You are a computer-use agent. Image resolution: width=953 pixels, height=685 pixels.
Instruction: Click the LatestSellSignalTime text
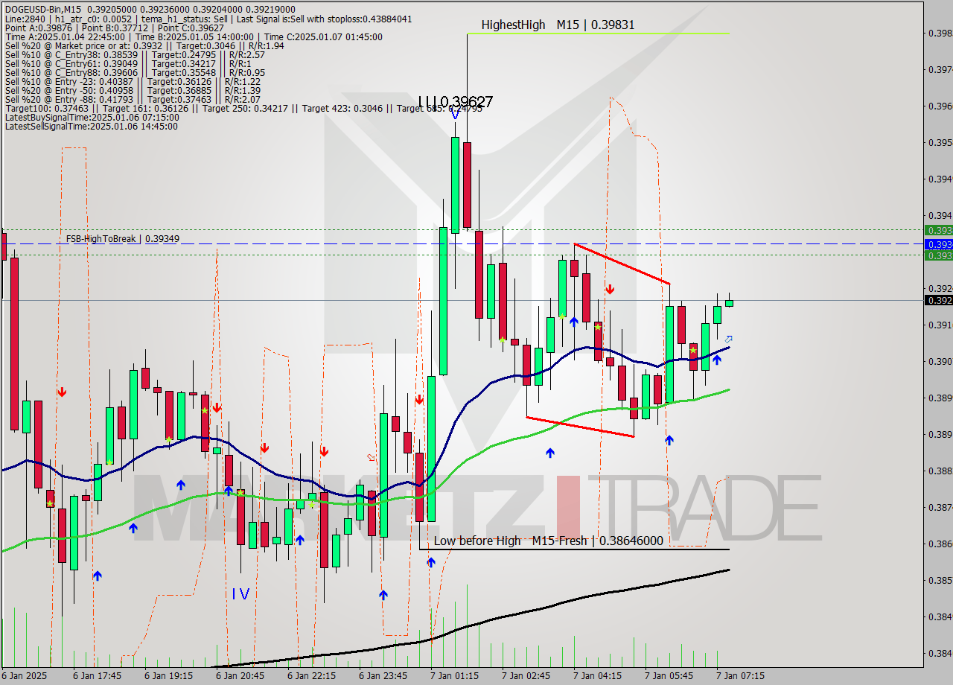(x=92, y=126)
